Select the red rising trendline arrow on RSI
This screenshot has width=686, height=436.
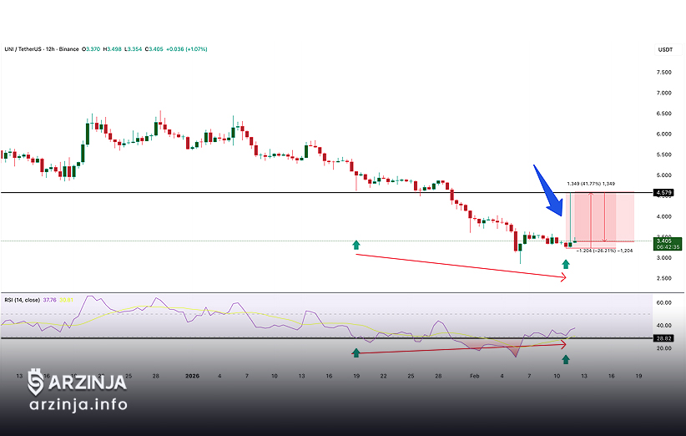coord(459,347)
